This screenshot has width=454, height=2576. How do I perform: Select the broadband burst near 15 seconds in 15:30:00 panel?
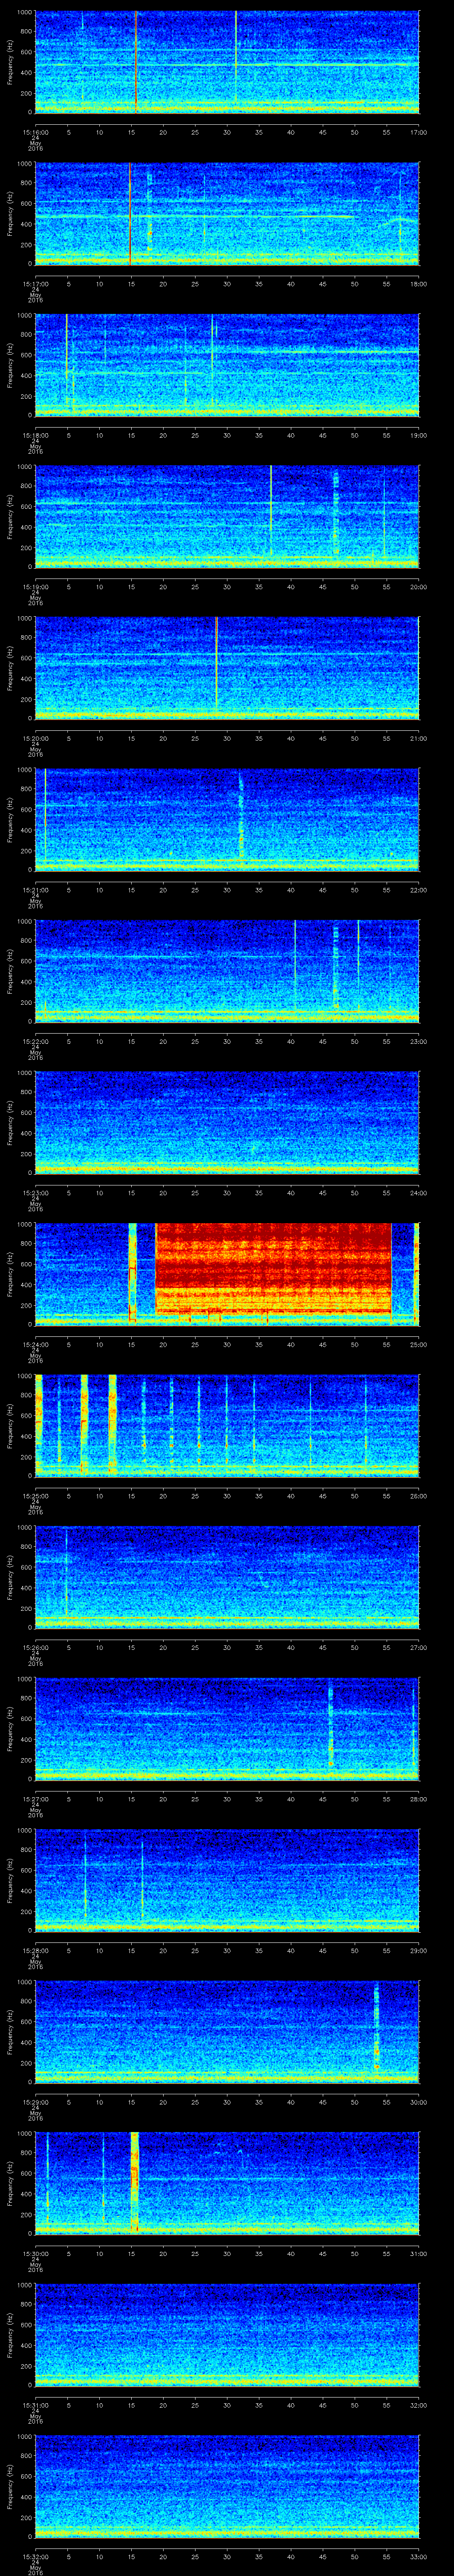(x=135, y=2183)
